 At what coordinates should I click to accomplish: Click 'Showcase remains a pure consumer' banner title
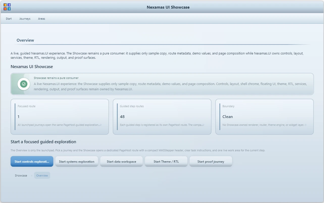point(56,78)
